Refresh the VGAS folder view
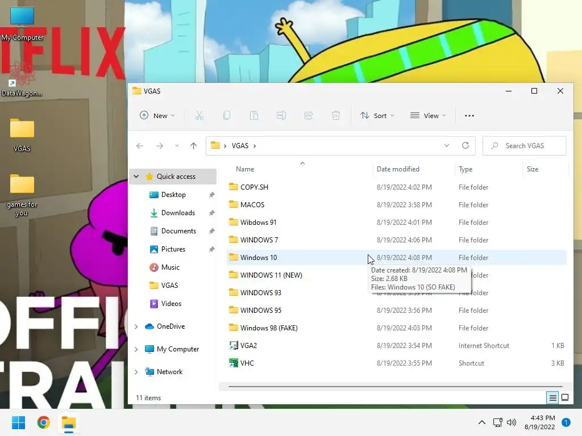This screenshot has width=582, height=436. (x=465, y=146)
